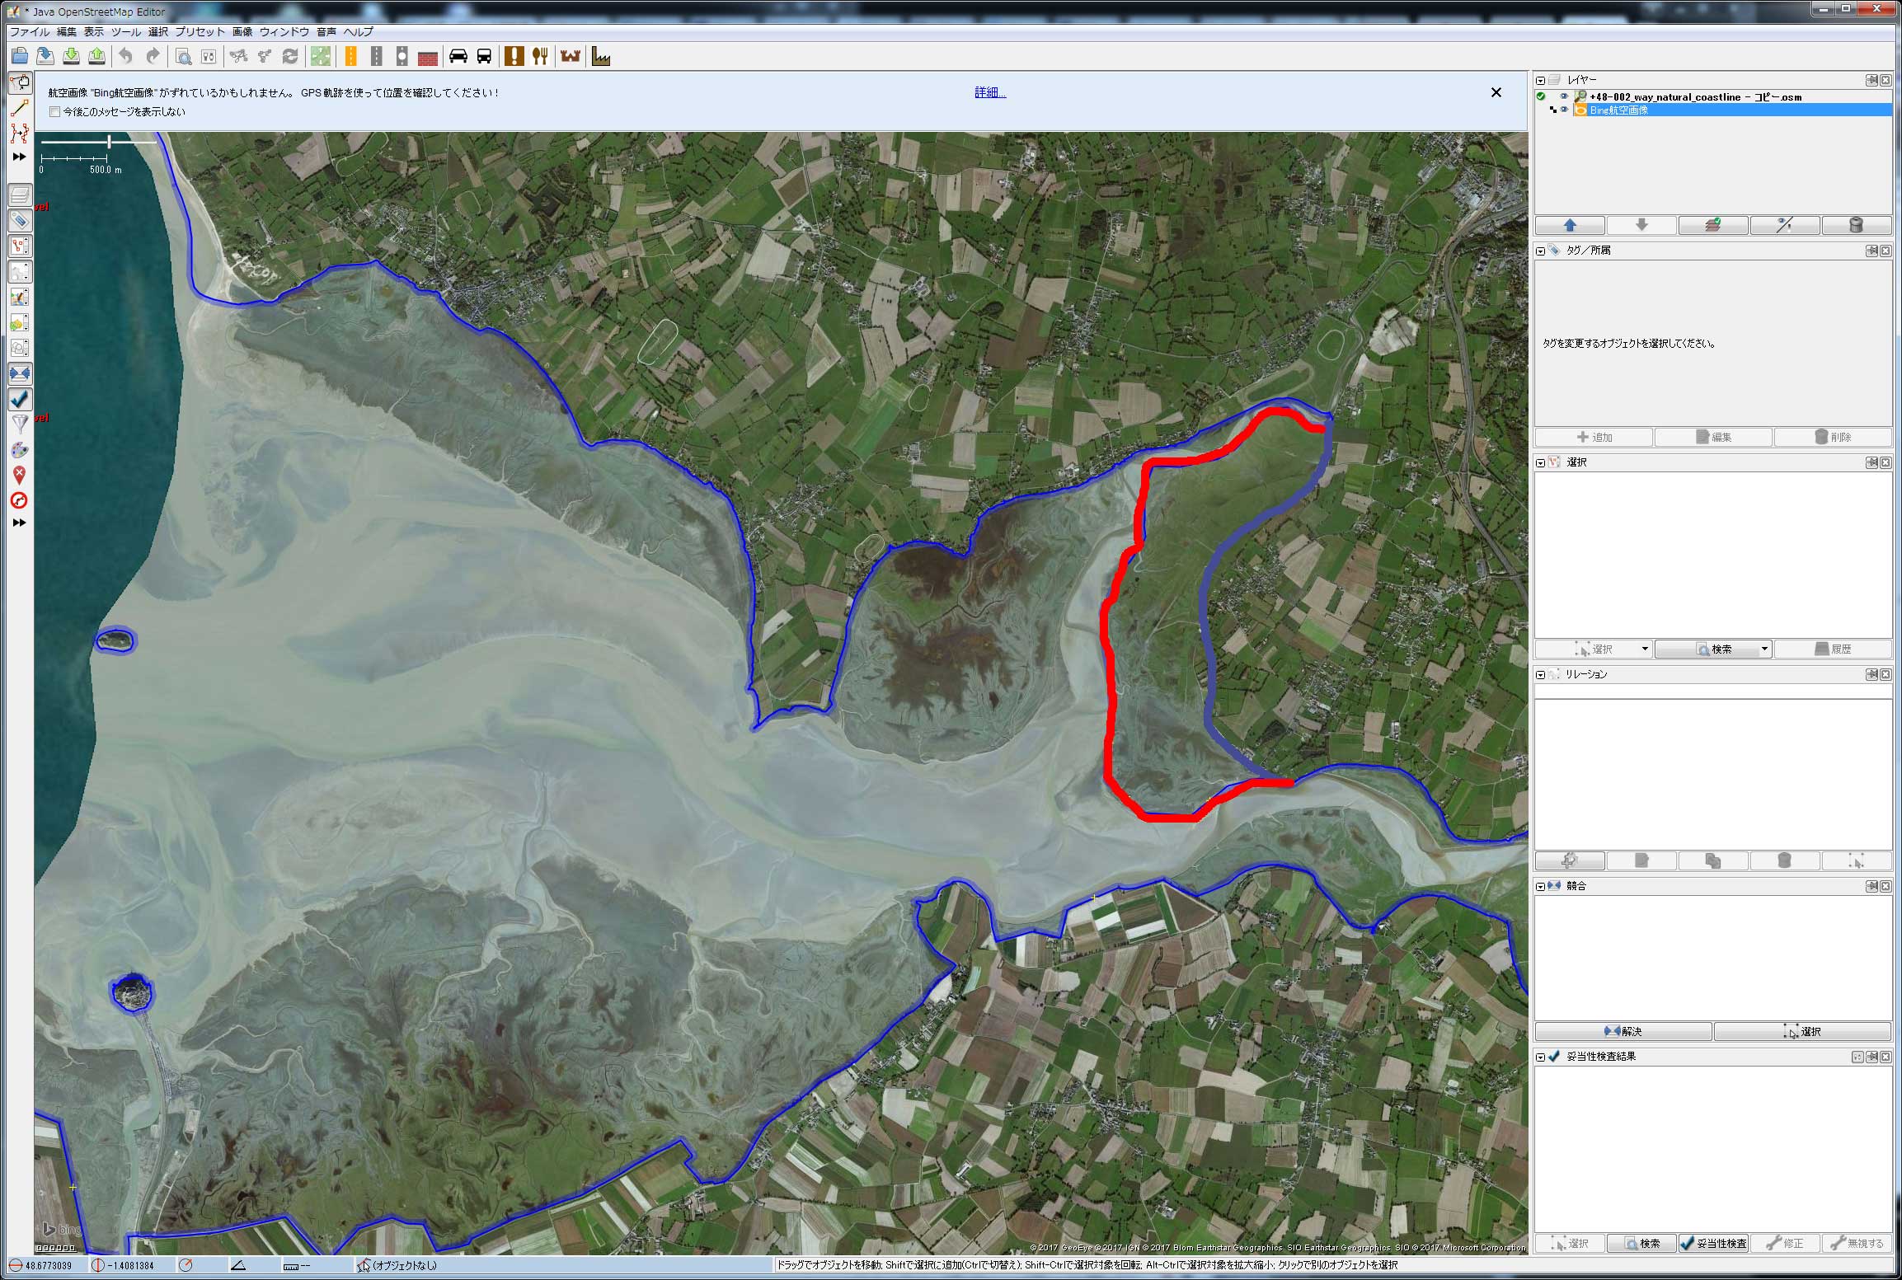Click the upload data toolbar icon

tap(97, 56)
